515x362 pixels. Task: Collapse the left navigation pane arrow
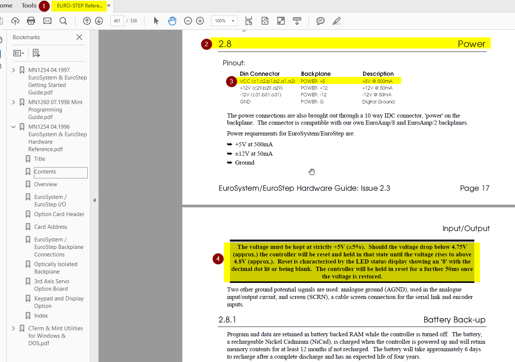point(94,200)
